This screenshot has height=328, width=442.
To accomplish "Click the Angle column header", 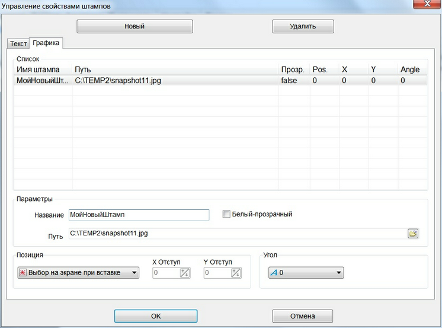I will [412, 69].
